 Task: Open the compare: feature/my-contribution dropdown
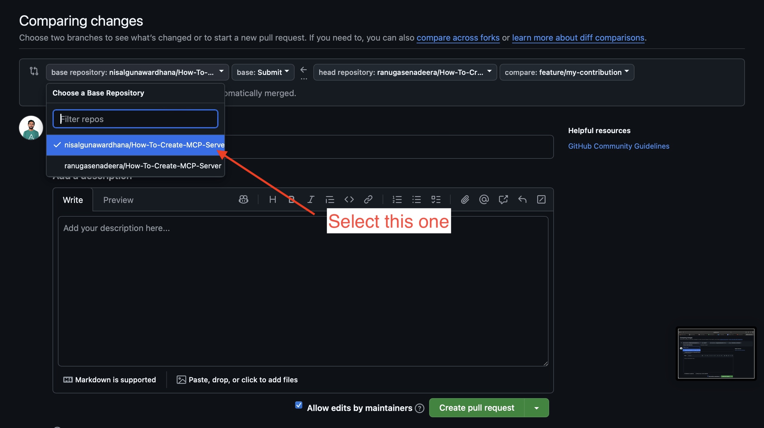click(x=566, y=72)
